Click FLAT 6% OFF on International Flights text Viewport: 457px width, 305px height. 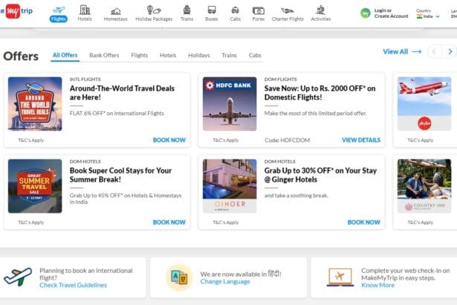[x=117, y=113]
